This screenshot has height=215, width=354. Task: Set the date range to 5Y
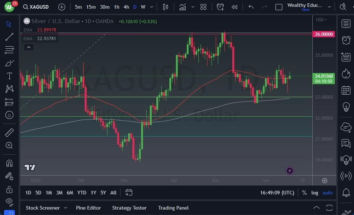tap(103, 193)
